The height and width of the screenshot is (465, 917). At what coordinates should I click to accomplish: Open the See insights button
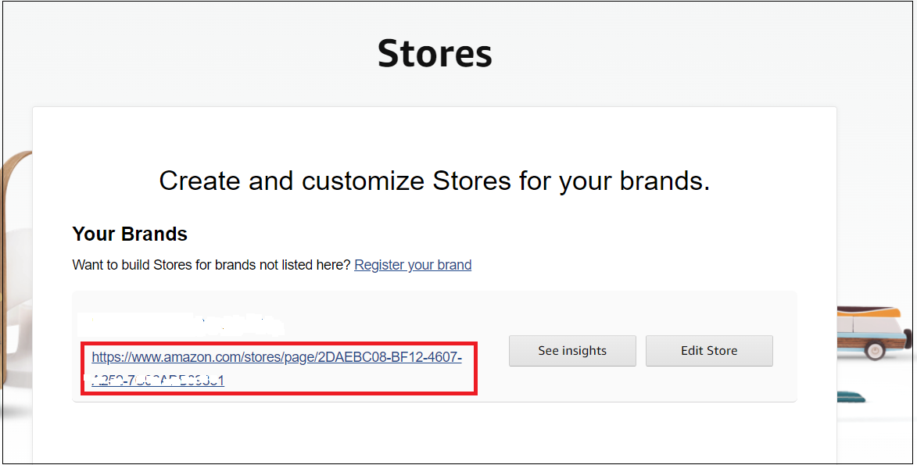[572, 351]
